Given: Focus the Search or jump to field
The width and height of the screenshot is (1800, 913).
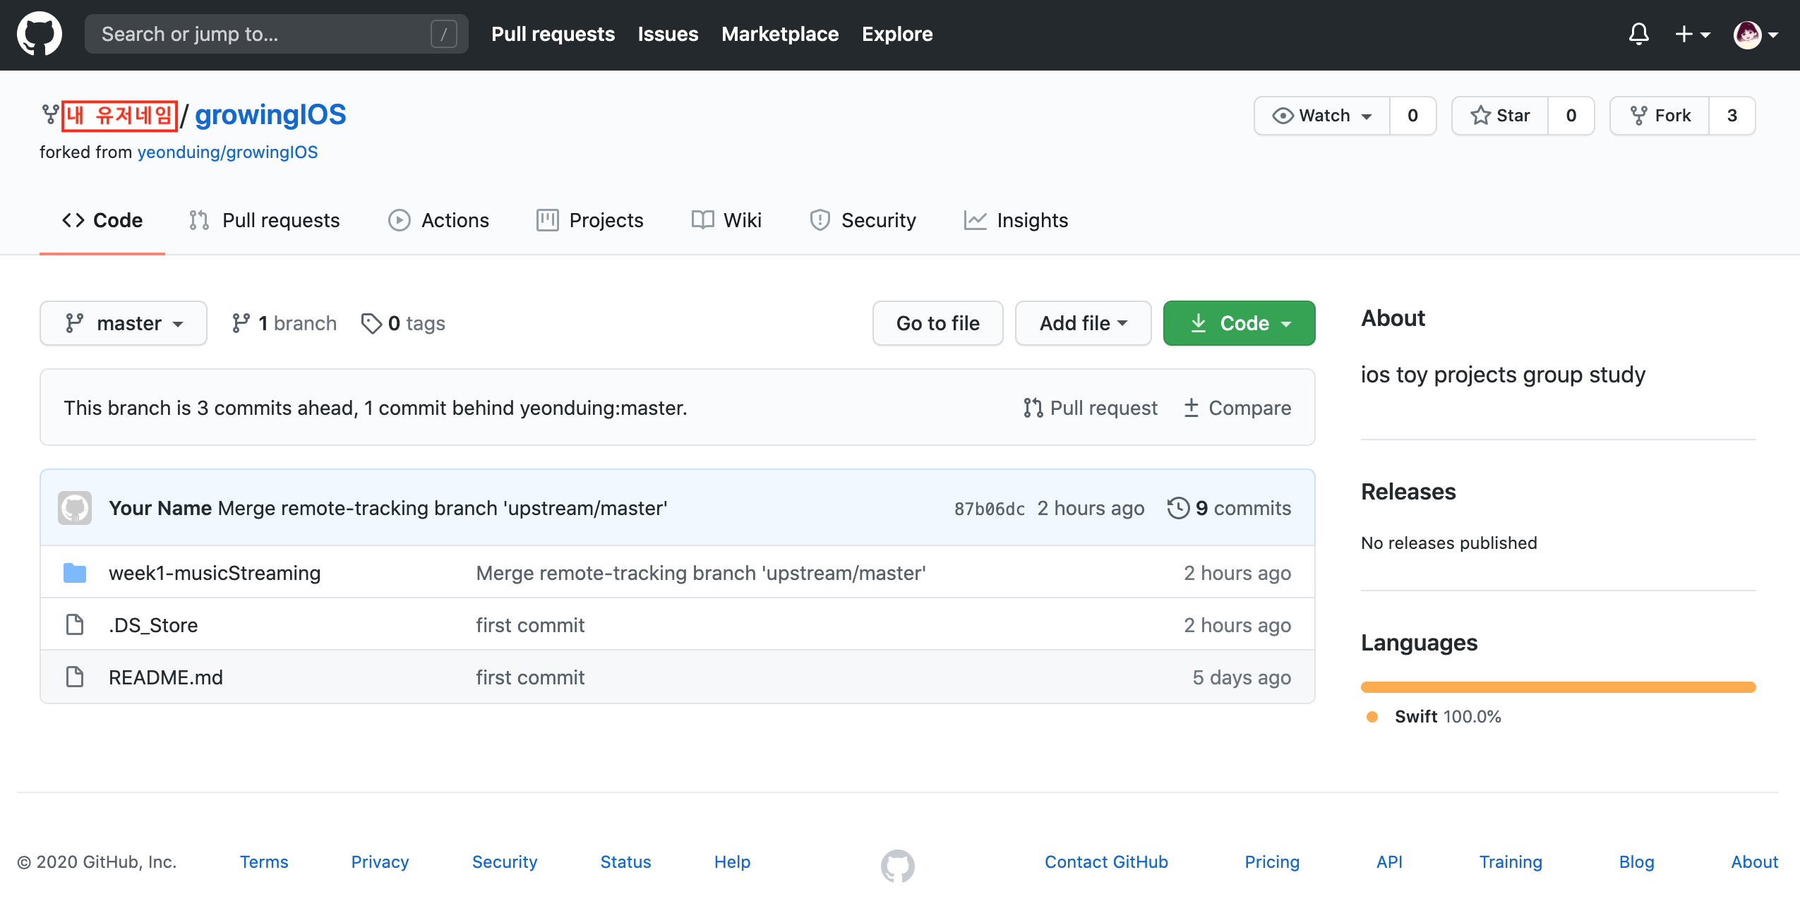Looking at the screenshot, I should [x=261, y=34].
